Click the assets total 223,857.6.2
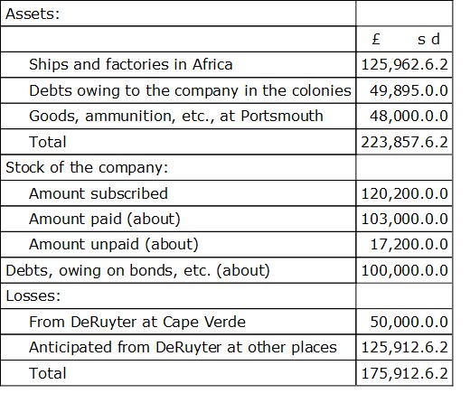470x403 pixels. [404, 142]
